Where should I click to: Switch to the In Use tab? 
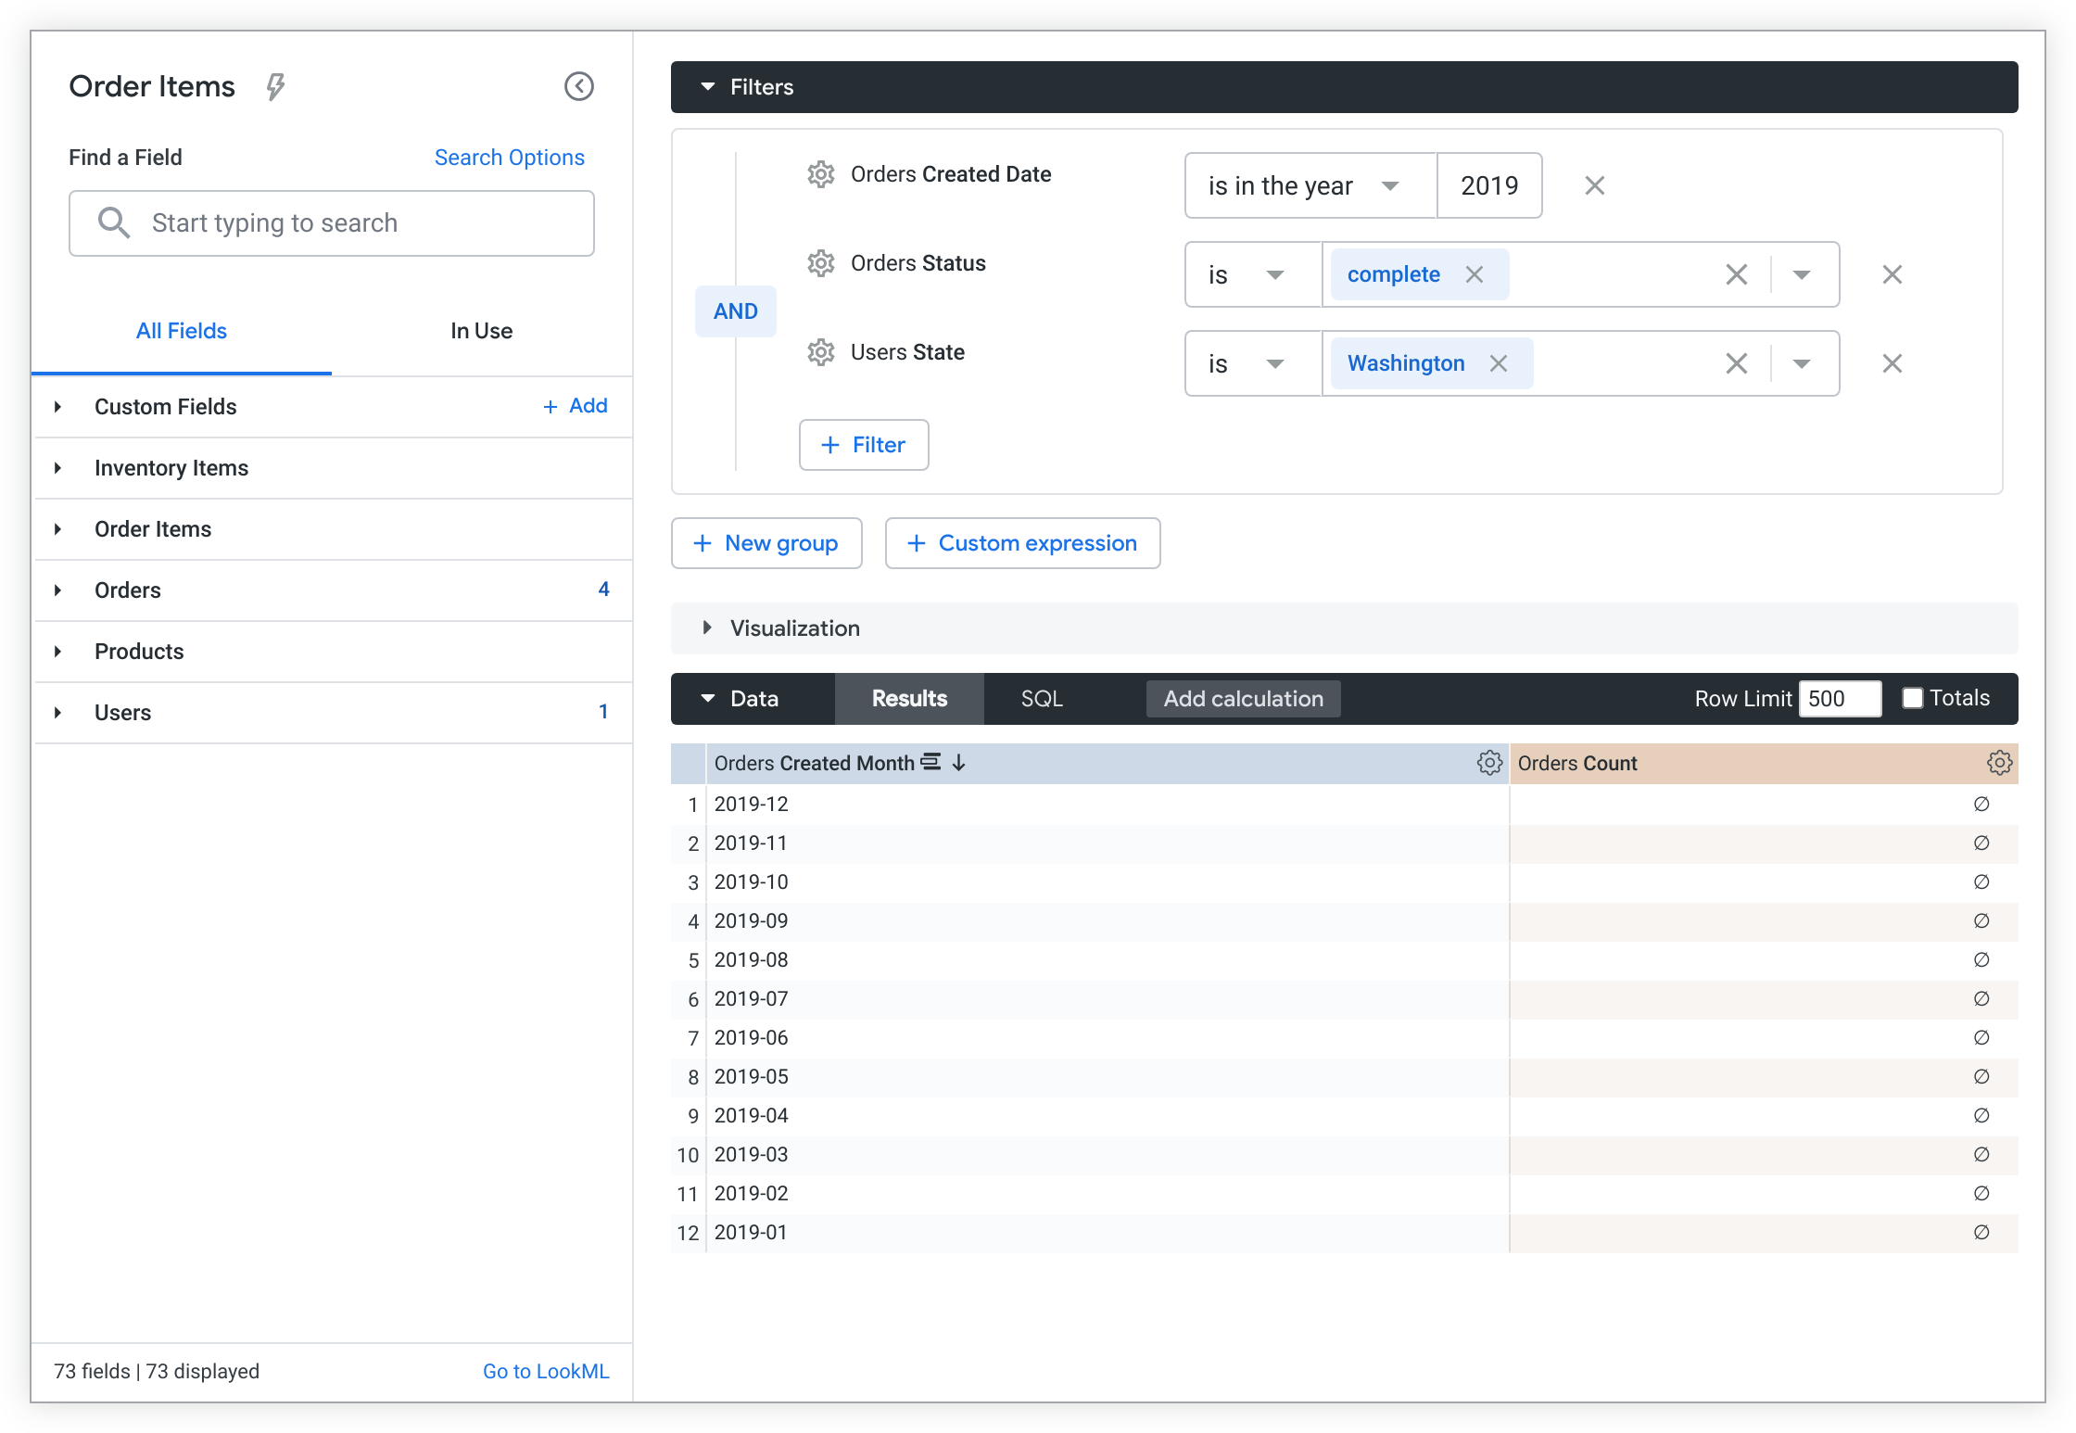[481, 331]
